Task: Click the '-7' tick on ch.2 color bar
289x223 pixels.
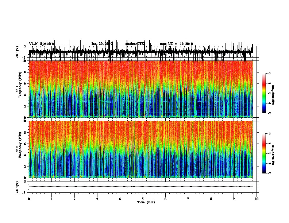Action: tap(269, 173)
